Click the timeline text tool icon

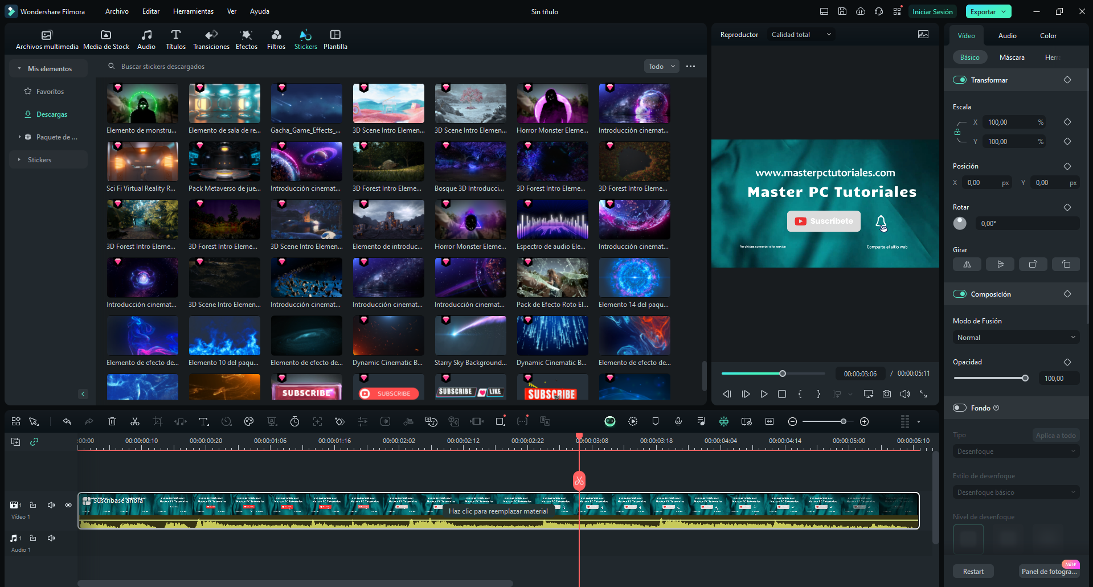[x=203, y=421]
